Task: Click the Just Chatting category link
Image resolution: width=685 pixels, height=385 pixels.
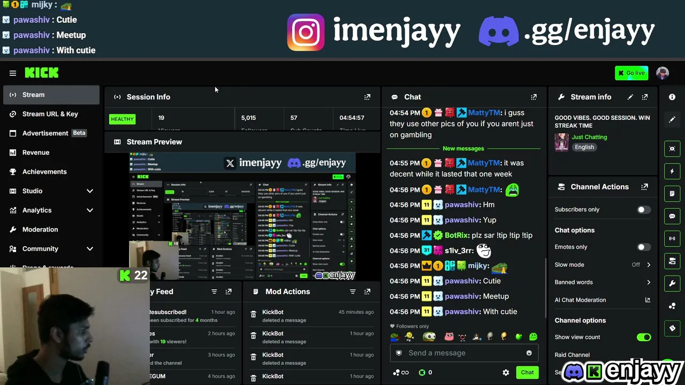Action: (589, 137)
